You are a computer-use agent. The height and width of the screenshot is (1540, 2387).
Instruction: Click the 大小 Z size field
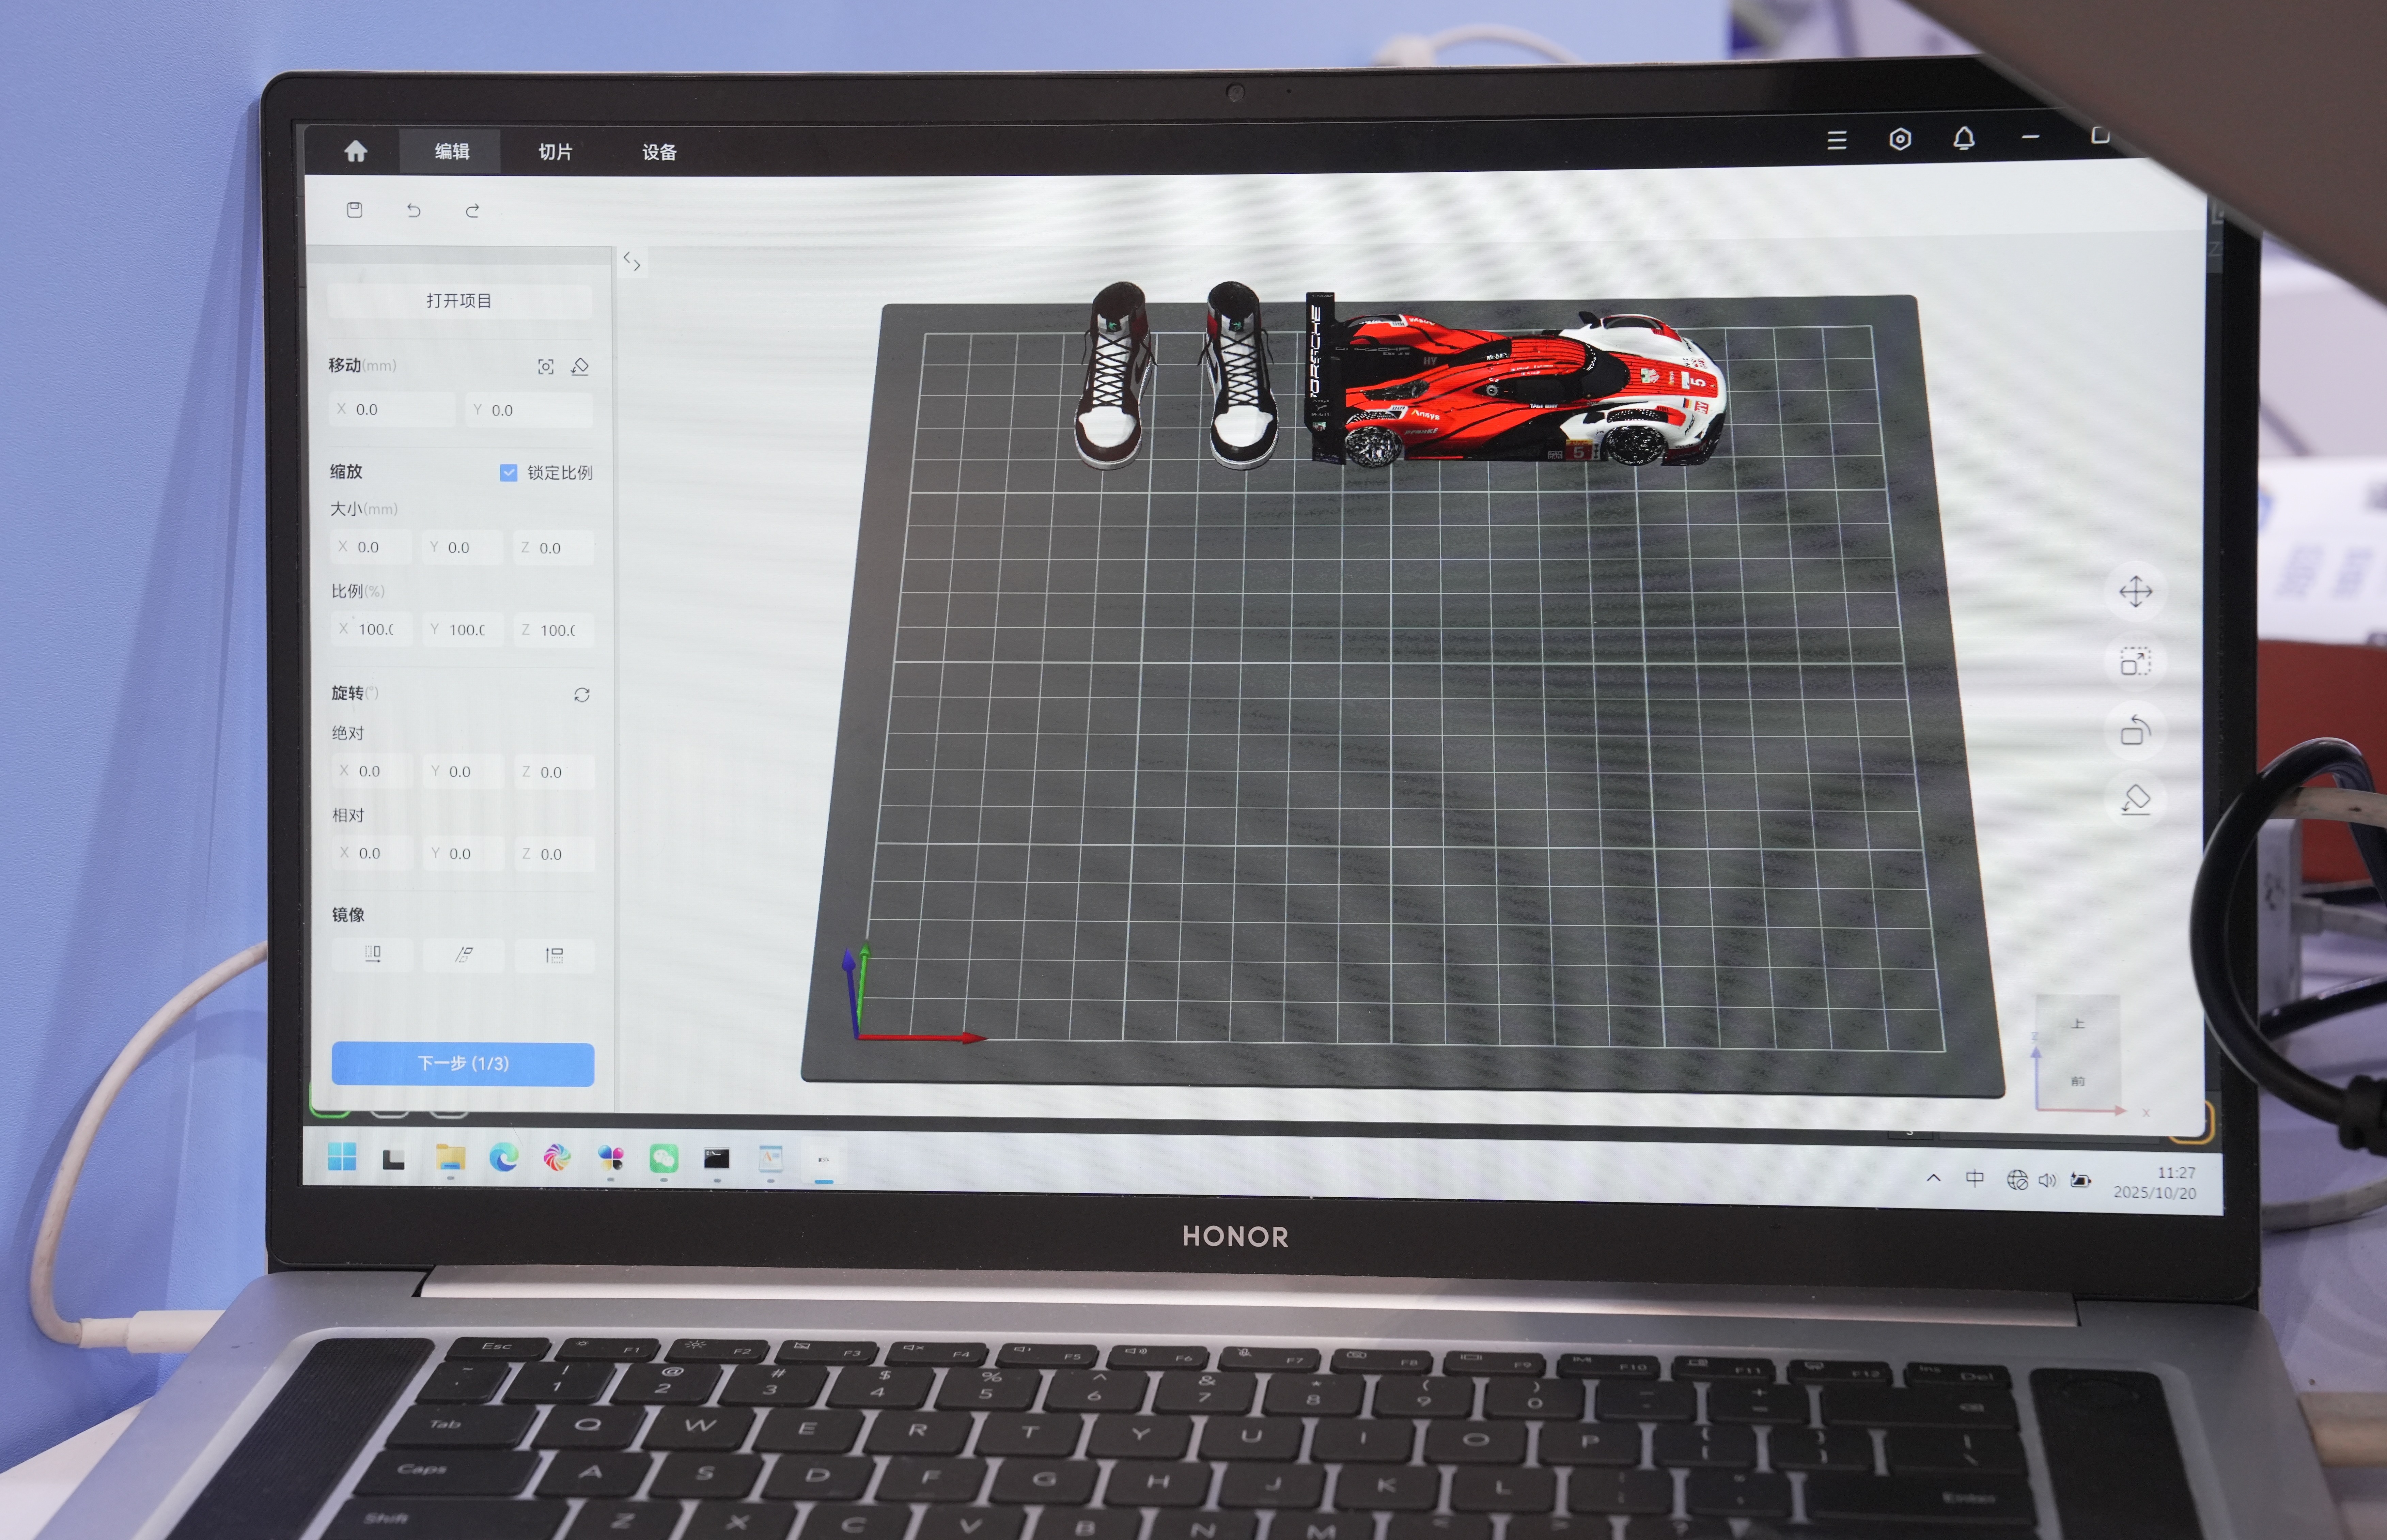coord(553,548)
